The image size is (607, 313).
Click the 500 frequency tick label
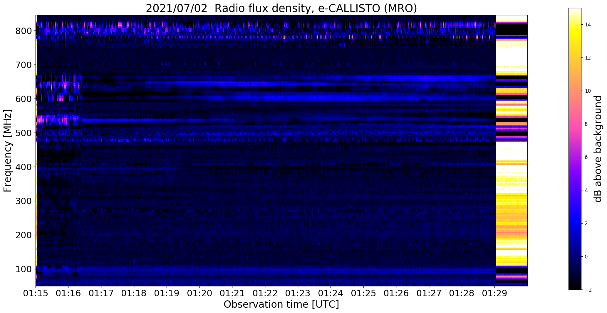pyautogui.click(x=24, y=133)
